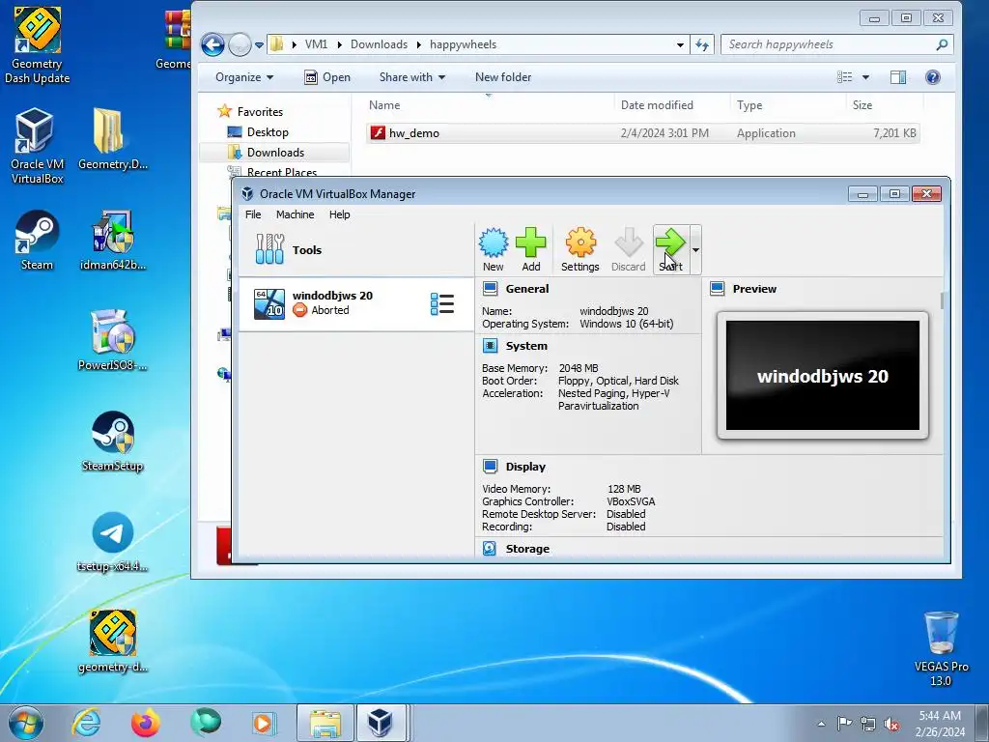Screen dimensions: 989x742
Task: Click the Preview section header
Action: (754, 289)
